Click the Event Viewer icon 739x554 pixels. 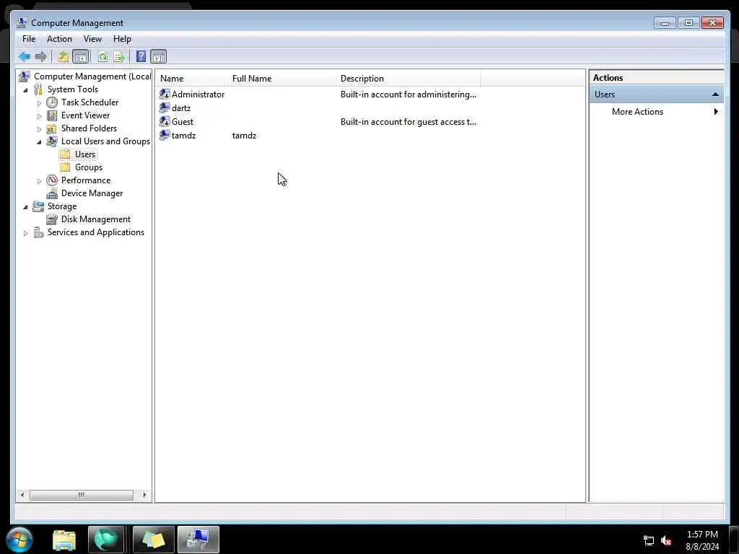pyautogui.click(x=52, y=115)
